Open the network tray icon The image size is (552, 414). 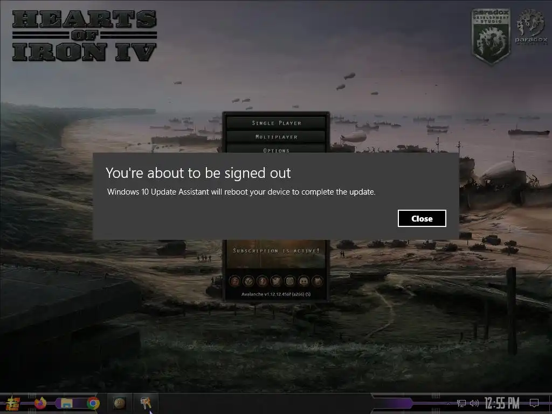[461, 403]
